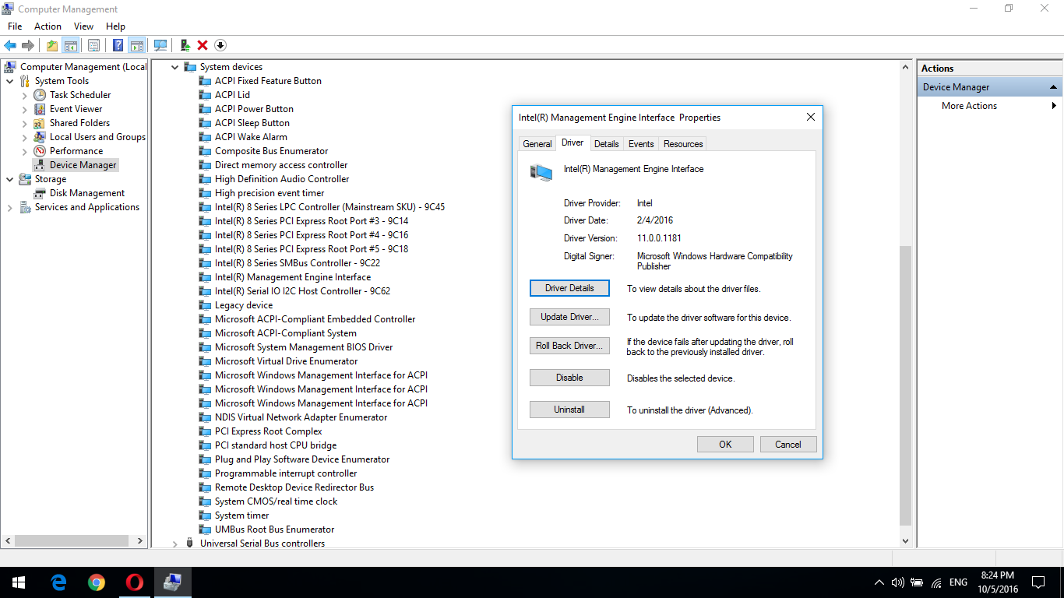Collapse the Device Manager actions section
The image size is (1064, 598).
click(x=1053, y=87)
